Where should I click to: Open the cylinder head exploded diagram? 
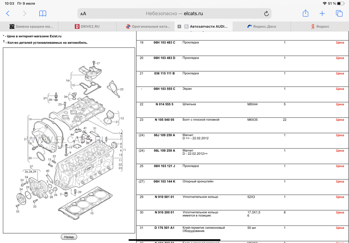(69, 141)
